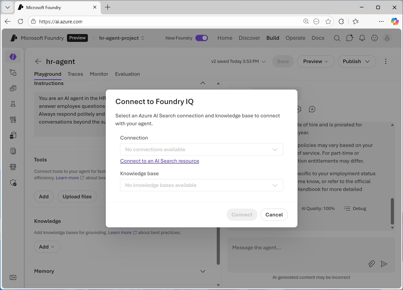This screenshot has width=403, height=290.
Task: Open the Copilot chat icon in the header
Action: [x=350, y=38]
